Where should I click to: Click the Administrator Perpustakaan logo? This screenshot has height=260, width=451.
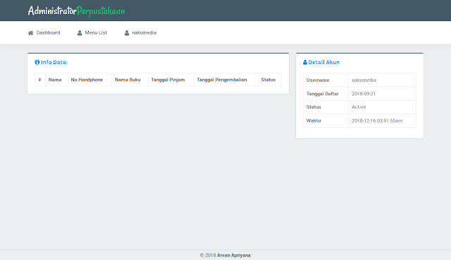point(76,11)
